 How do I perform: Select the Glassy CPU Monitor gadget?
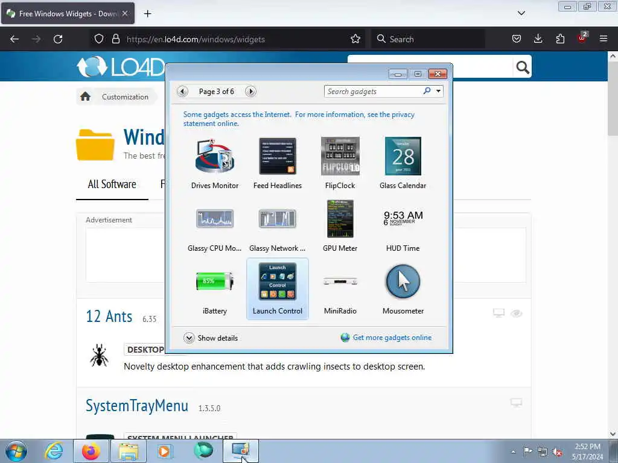click(x=215, y=226)
